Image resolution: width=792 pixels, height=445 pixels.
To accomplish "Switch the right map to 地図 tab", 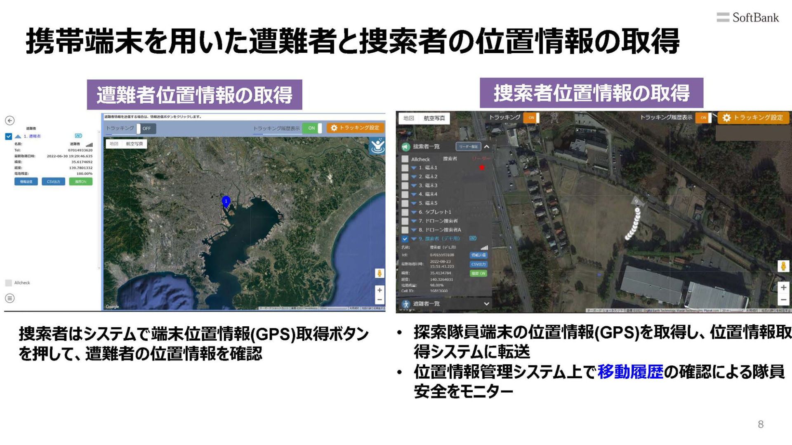I will 408,118.
